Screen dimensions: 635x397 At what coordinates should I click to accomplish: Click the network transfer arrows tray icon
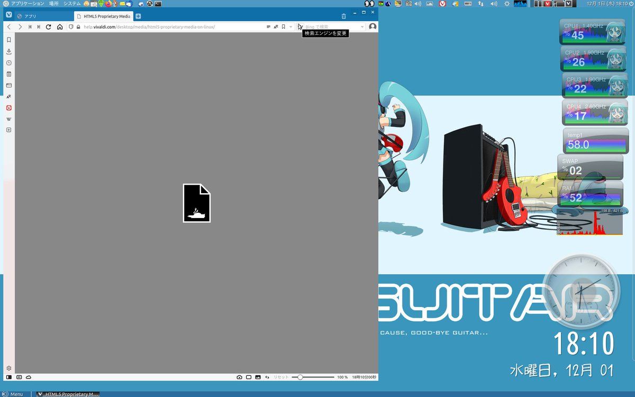(x=480, y=4)
